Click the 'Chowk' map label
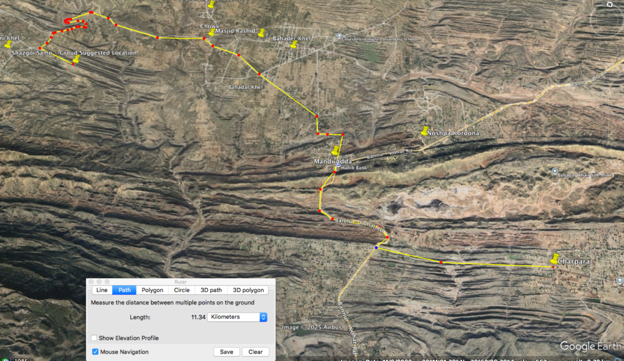 [210, 26]
